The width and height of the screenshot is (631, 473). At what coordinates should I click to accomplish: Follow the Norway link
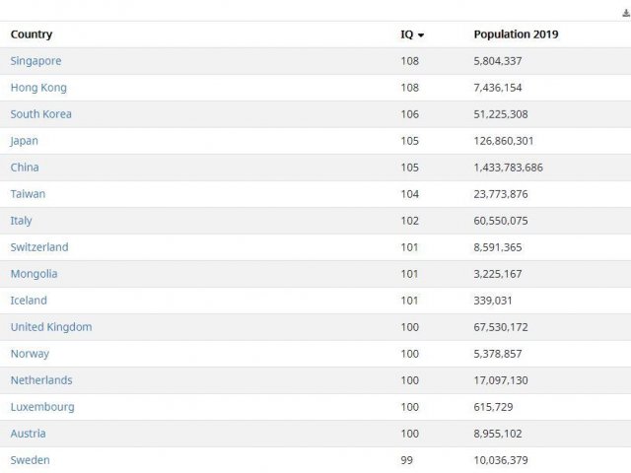pos(30,354)
